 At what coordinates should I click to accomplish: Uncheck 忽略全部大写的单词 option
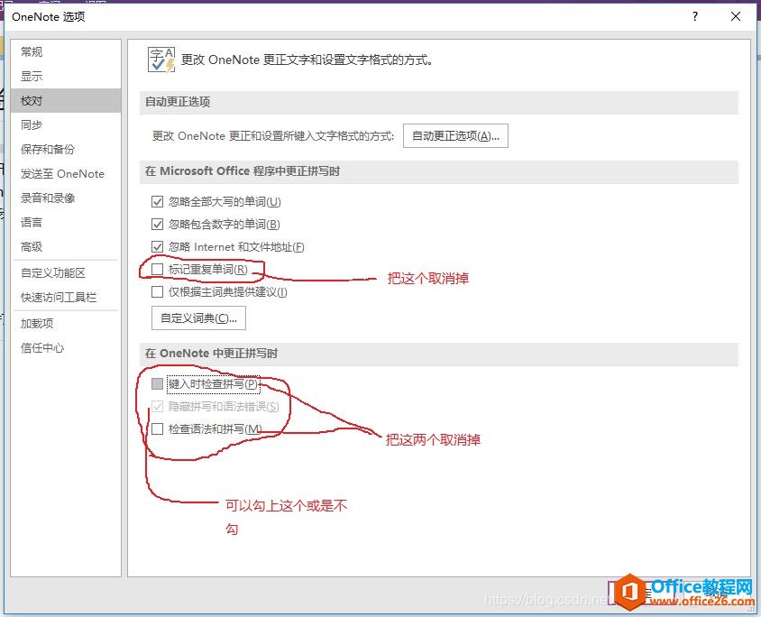[x=158, y=201]
